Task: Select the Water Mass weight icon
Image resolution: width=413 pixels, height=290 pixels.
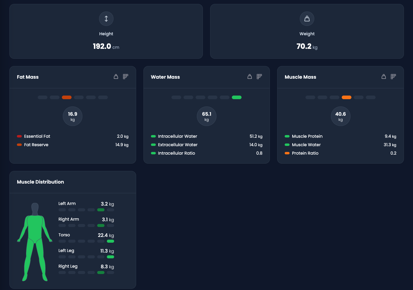Action: [x=250, y=77]
